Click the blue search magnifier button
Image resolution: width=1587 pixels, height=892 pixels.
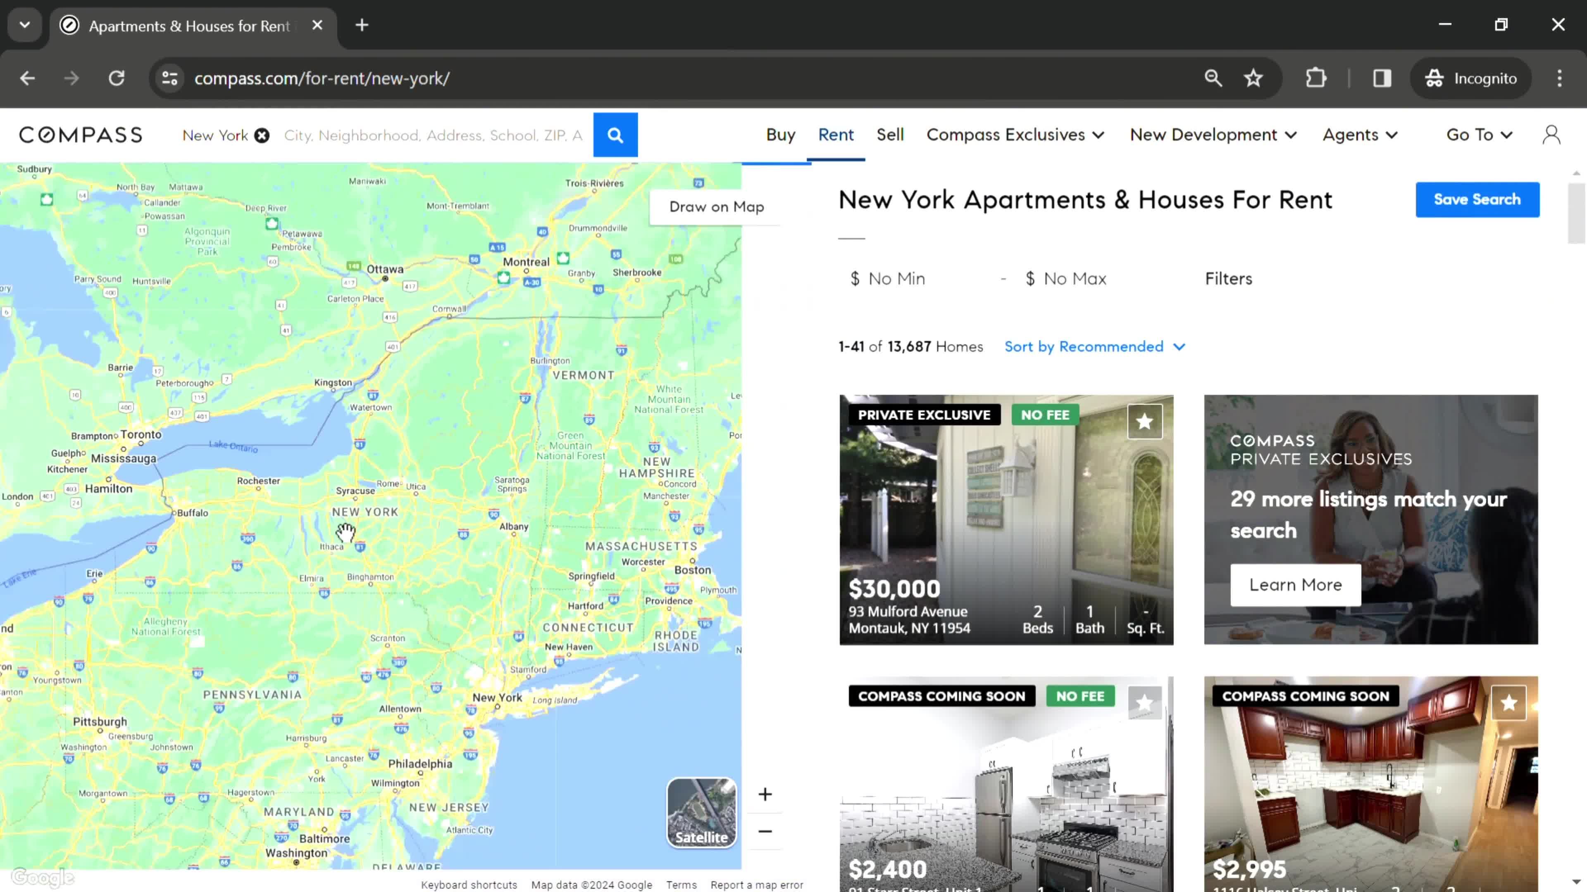pyautogui.click(x=615, y=135)
